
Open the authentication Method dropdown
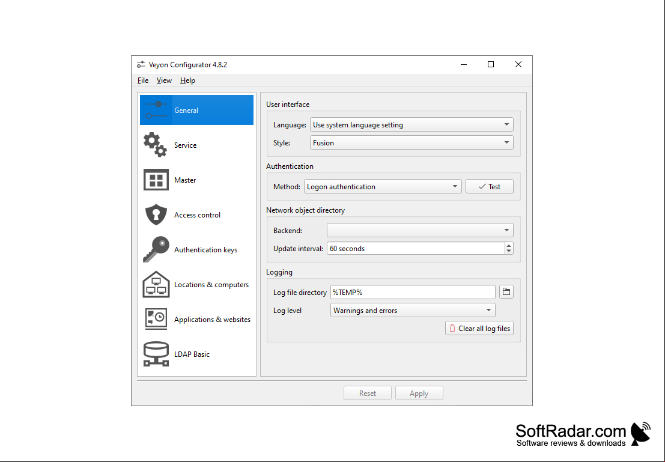(383, 187)
